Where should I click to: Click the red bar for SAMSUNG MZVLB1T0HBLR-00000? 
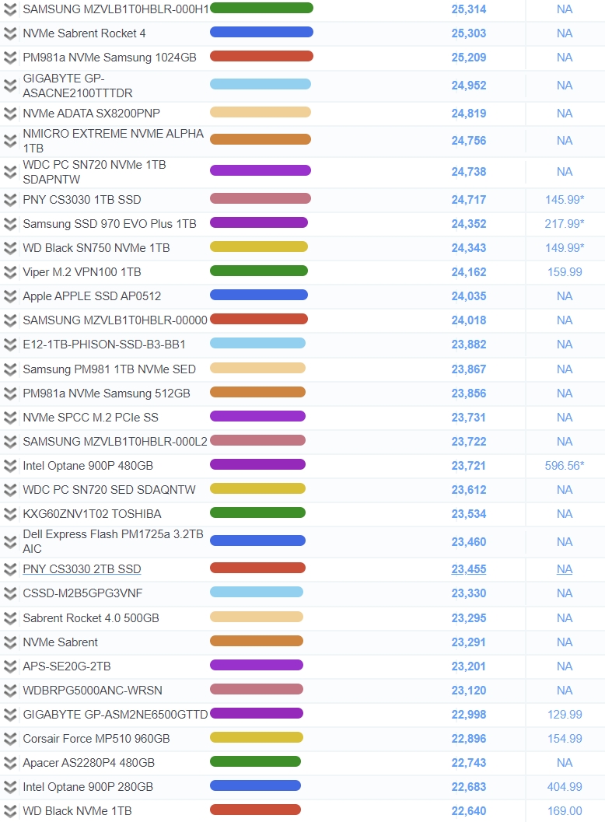pos(258,319)
